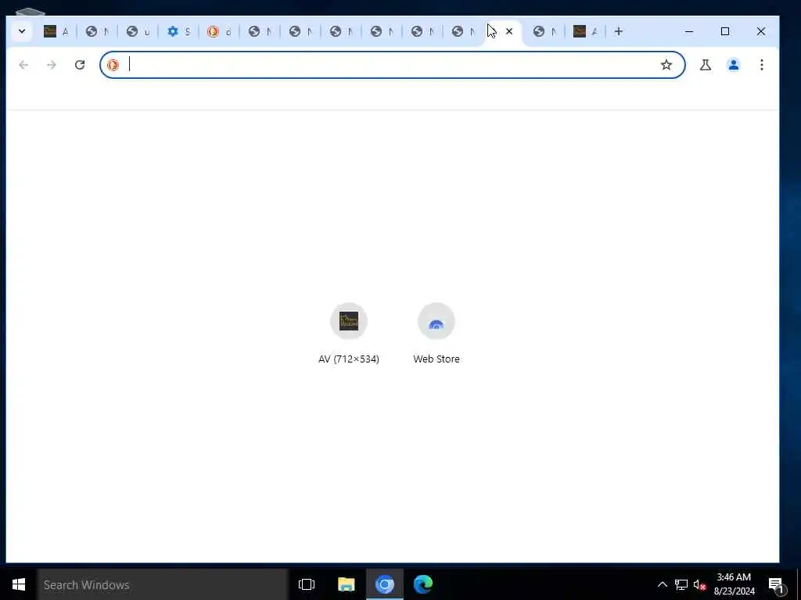The image size is (801, 600).
Task: Open the notification action center
Action: pyautogui.click(x=777, y=584)
